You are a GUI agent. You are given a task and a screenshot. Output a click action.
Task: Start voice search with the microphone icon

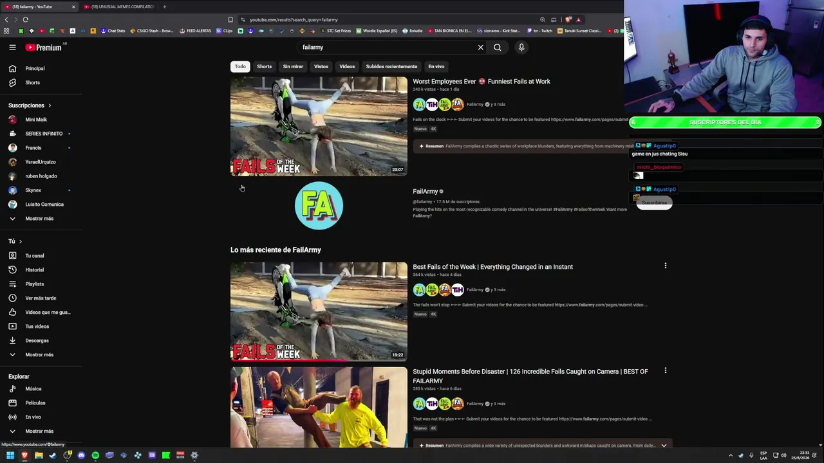[x=521, y=47]
